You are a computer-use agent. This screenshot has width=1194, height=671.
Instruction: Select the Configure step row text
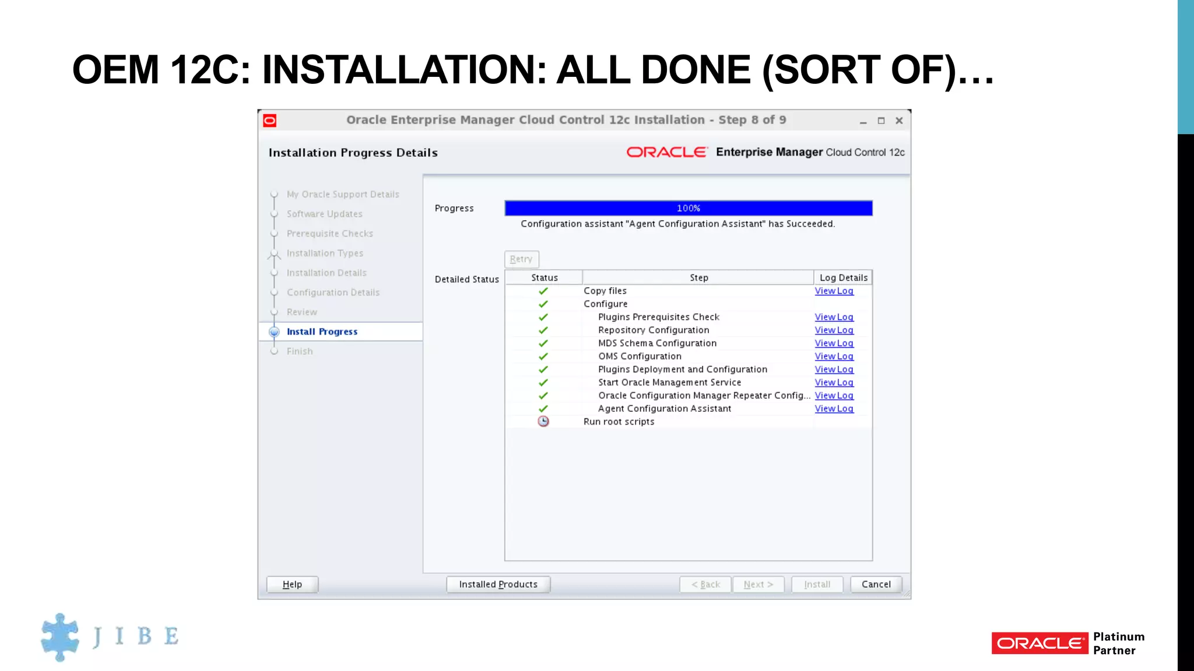(605, 304)
